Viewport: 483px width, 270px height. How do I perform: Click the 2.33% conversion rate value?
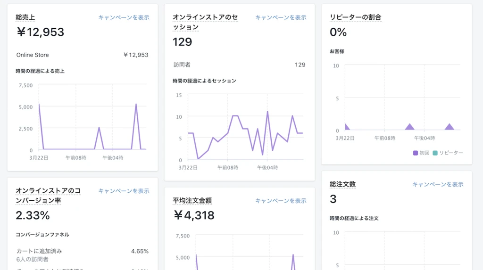(33, 215)
